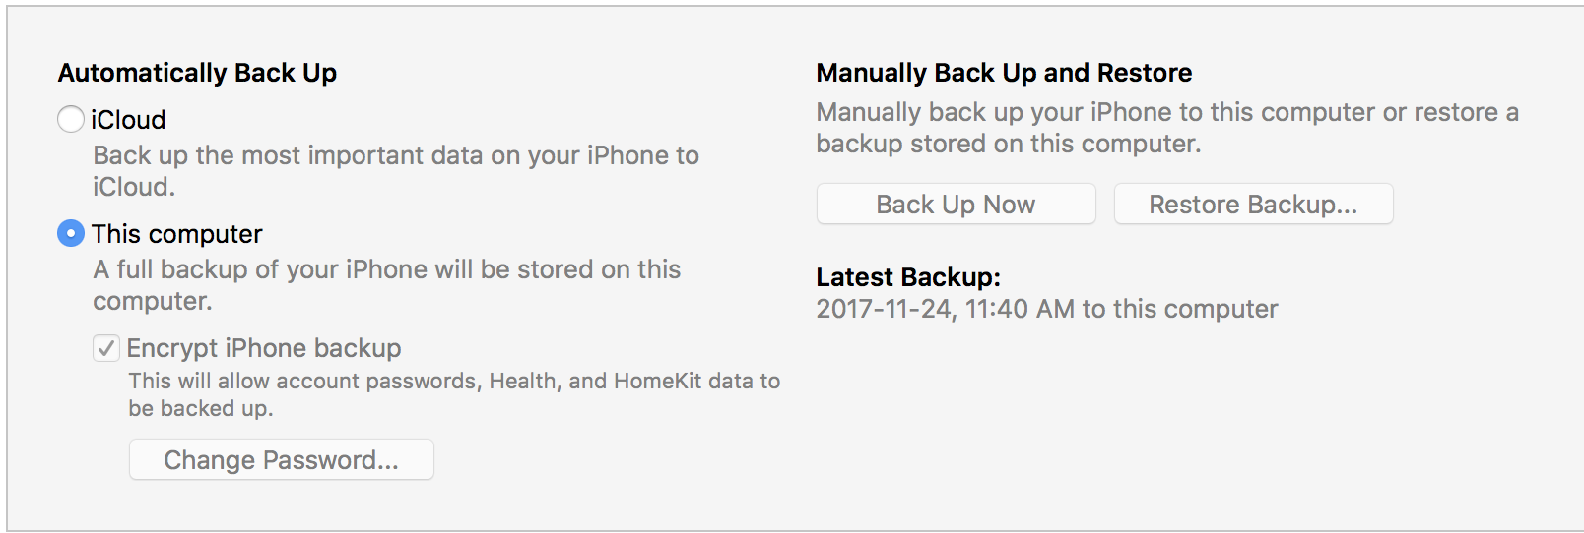Select the This computer radio button
Viewport: 1584px width, 533px height.
(x=71, y=234)
